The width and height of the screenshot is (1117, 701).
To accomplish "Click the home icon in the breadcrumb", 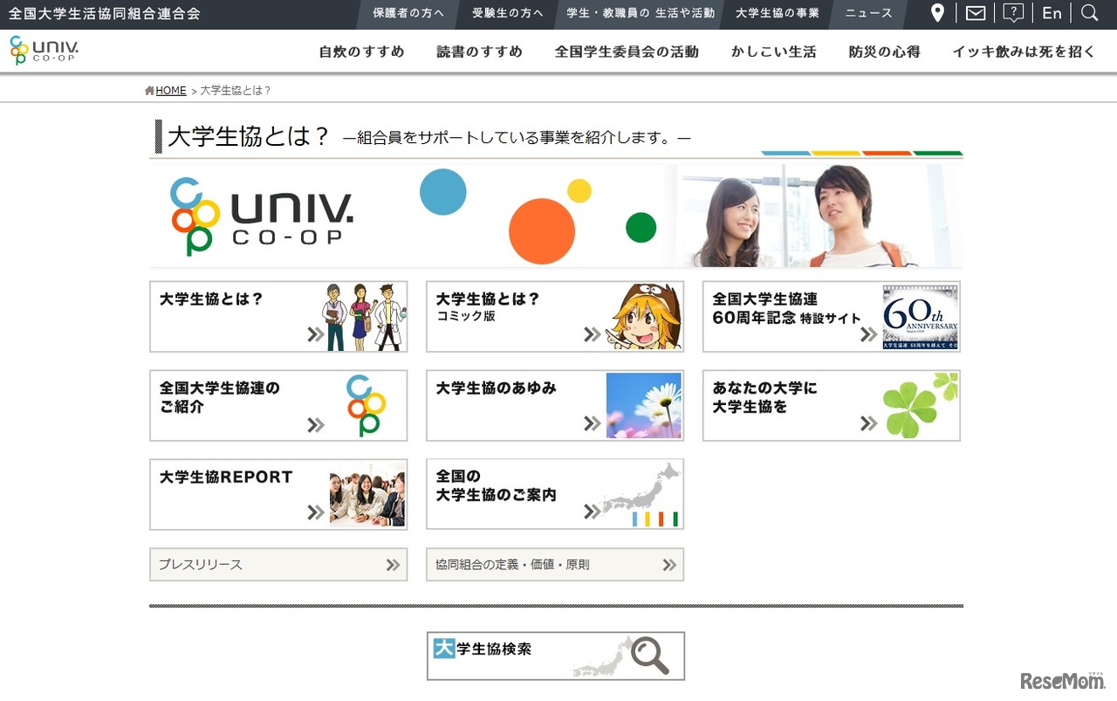I will click(147, 89).
